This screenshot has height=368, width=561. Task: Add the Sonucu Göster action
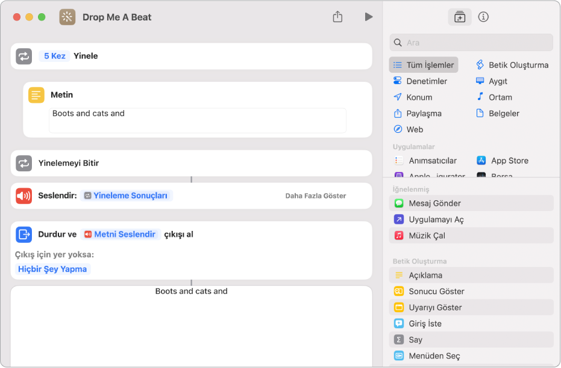click(471, 291)
